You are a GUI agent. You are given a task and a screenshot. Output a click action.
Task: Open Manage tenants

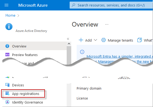click(120, 40)
